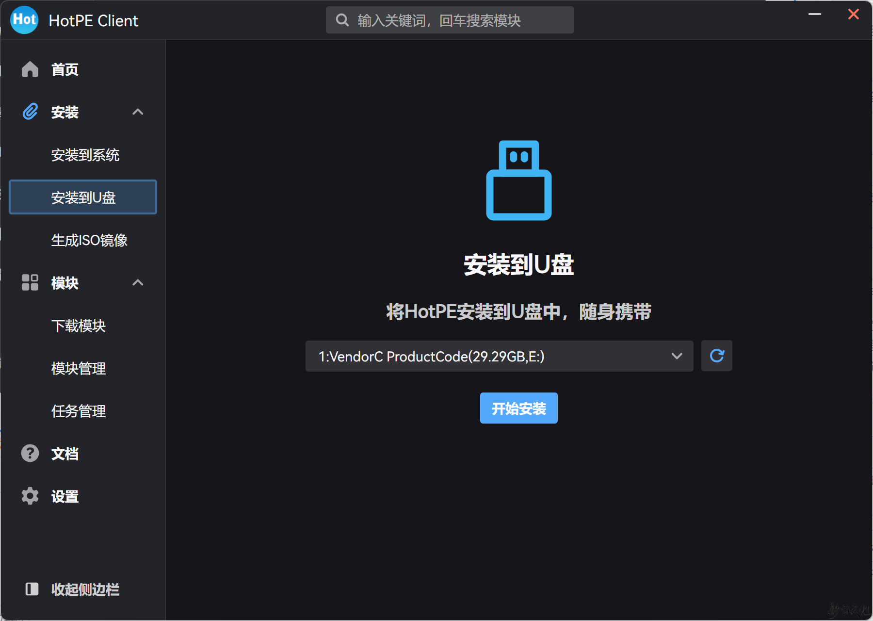873x621 pixels.
Task: Open 任务管理 page
Action: click(x=79, y=411)
